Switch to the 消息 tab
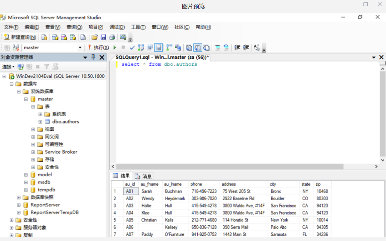386x241 pixels. tap(144, 176)
